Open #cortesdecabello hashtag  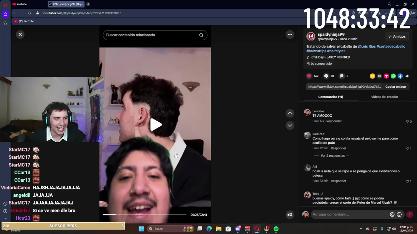tap(391, 46)
